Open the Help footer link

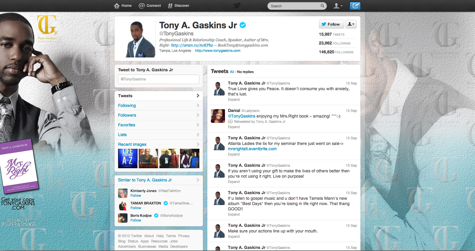[x=160, y=236]
